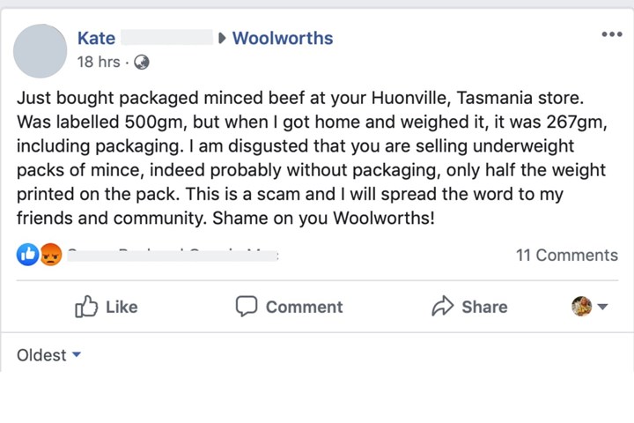The height and width of the screenshot is (423, 634).
Task: Click the share arrow icon
Action: click(x=443, y=306)
